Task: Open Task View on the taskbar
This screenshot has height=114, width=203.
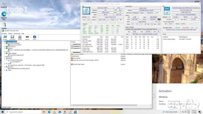Action: tap(44, 112)
